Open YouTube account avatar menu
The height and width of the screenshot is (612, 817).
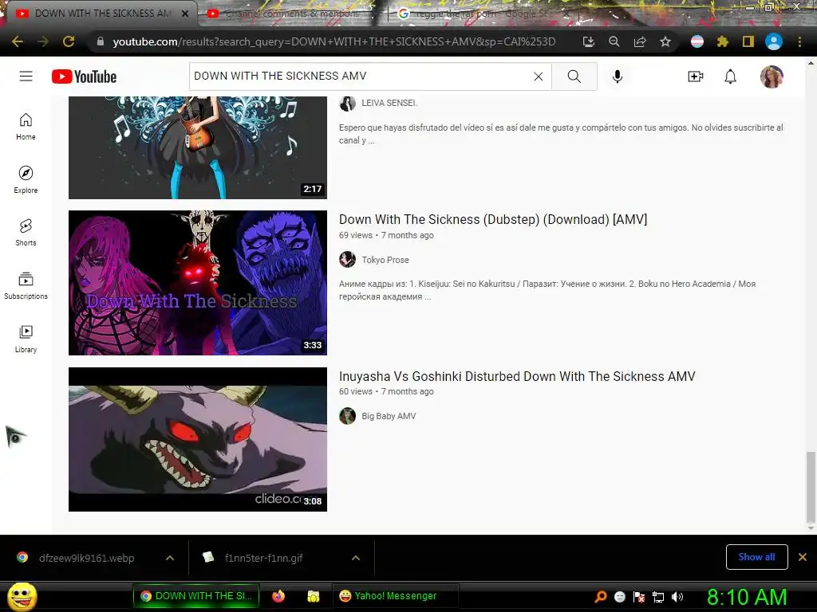click(x=772, y=76)
